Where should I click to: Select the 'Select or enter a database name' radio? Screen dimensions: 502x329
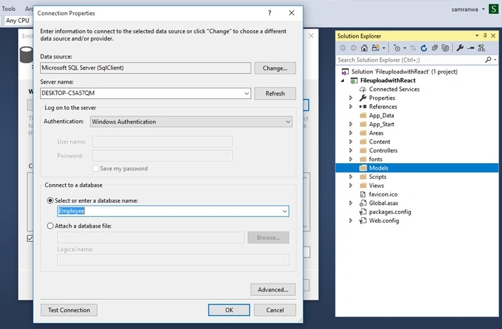(x=50, y=200)
